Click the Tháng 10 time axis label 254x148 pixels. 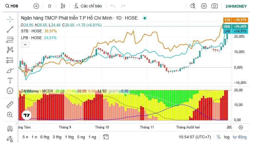pyautogui.click(x=102, y=127)
